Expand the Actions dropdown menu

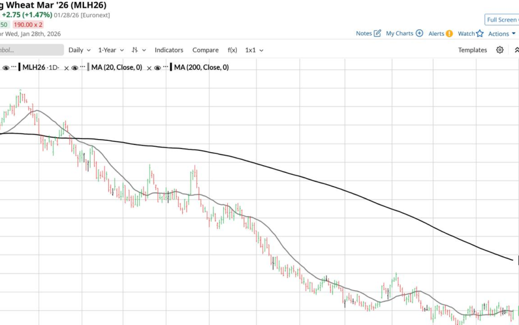(x=502, y=34)
